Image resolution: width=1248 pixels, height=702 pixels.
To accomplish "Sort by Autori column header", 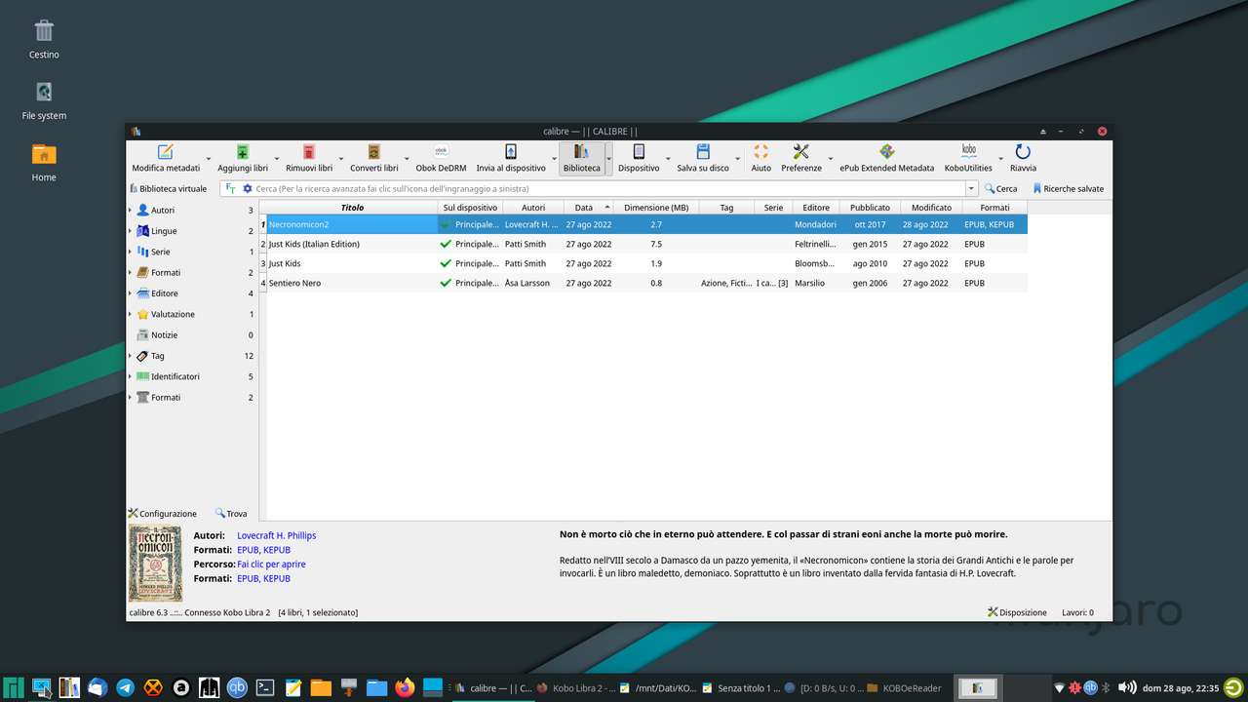I will click(533, 208).
